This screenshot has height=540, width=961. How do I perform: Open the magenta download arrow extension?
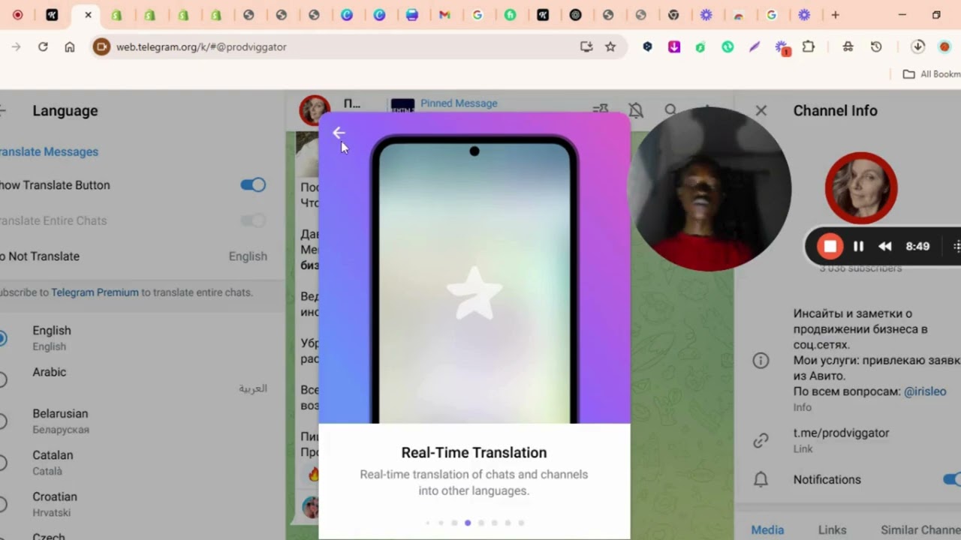click(674, 46)
